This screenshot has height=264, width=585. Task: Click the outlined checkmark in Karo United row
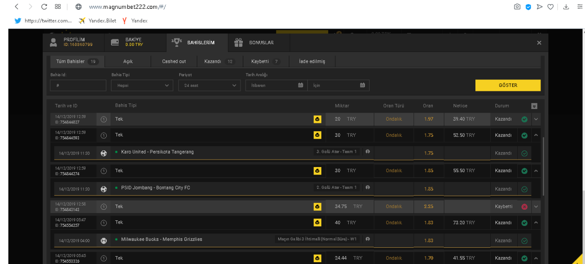[x=524, y=153]
